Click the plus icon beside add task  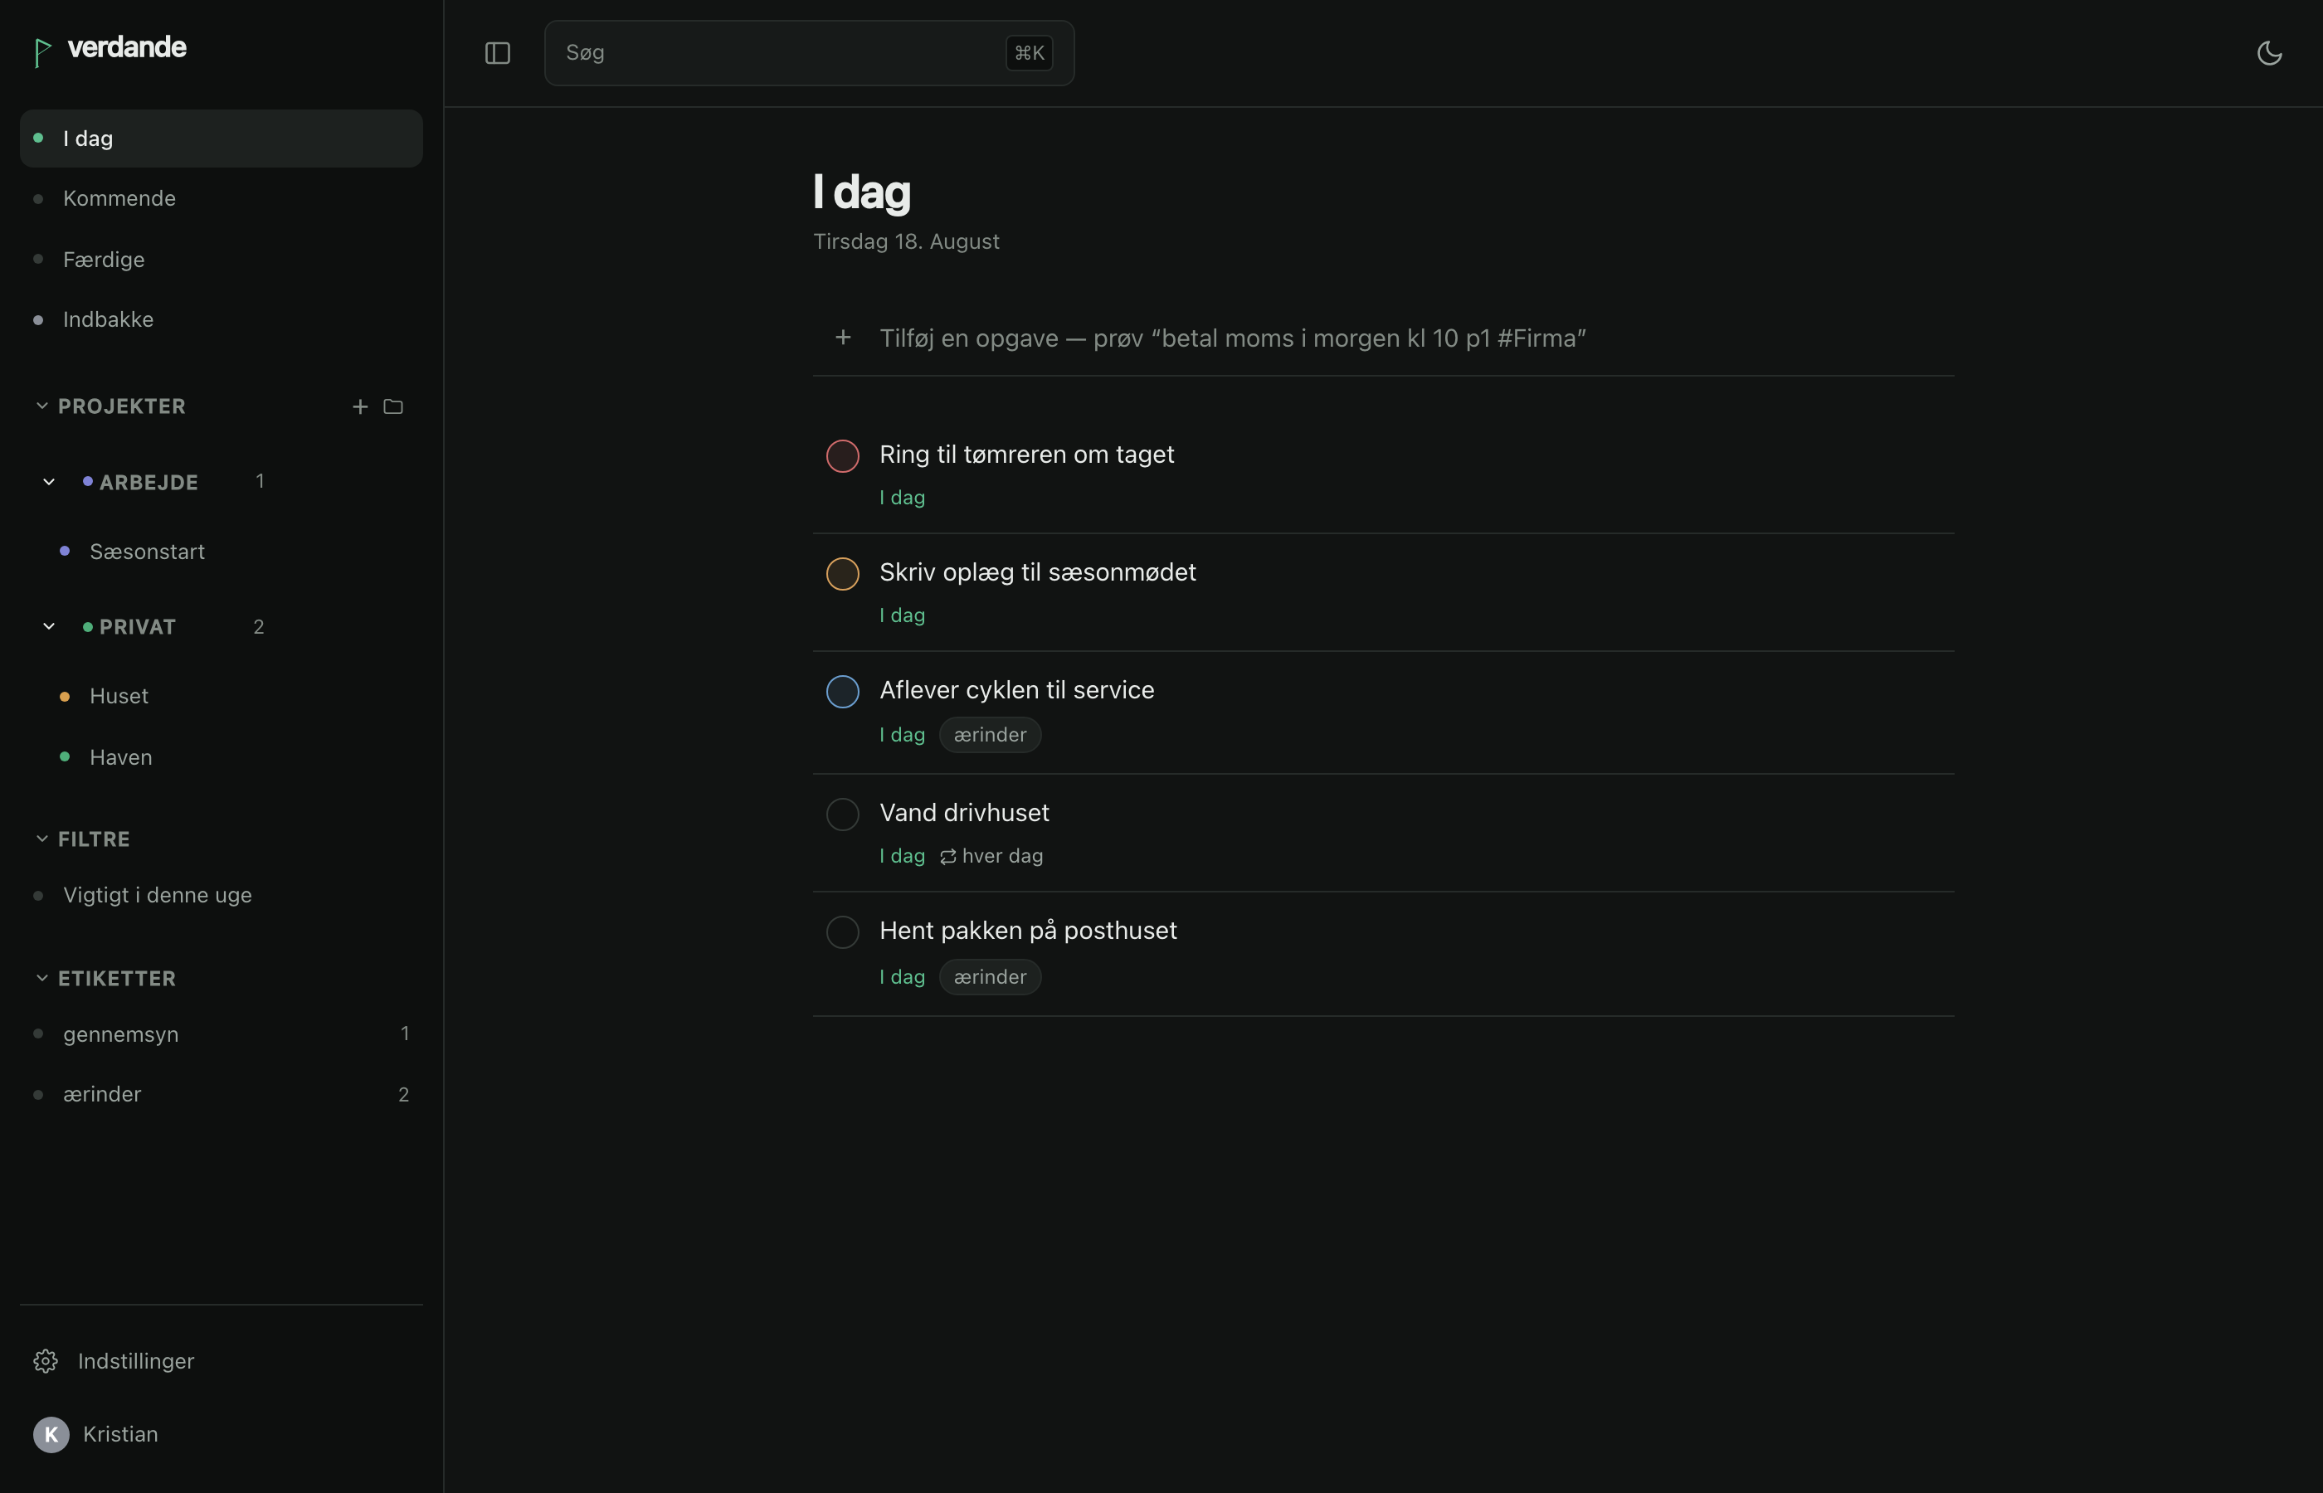843,338
